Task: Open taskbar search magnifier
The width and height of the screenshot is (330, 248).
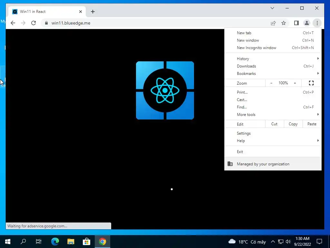Action: (x=23, y=242)
